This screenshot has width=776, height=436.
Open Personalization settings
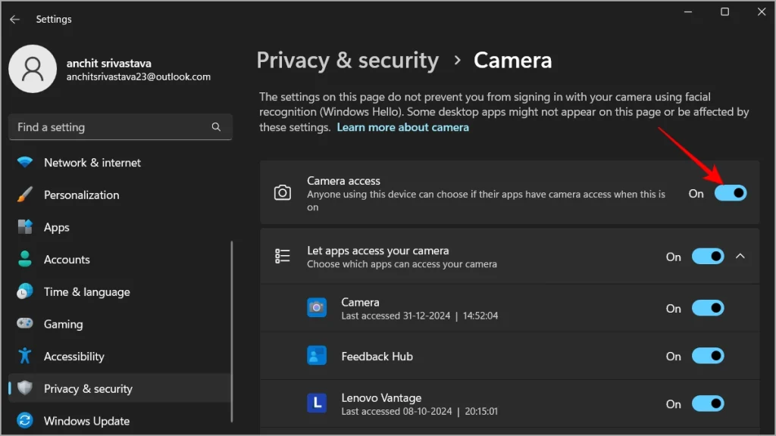click(119, 195)
